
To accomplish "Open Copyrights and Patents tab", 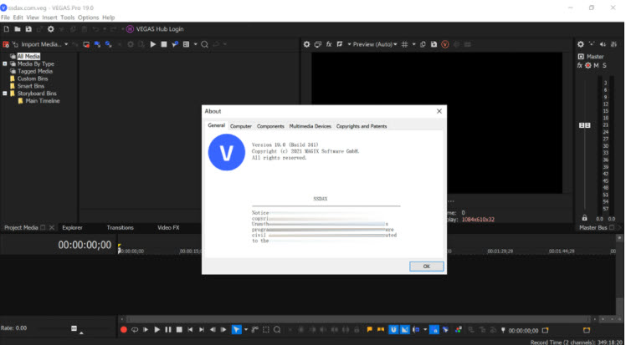I will tap(362, 126).
